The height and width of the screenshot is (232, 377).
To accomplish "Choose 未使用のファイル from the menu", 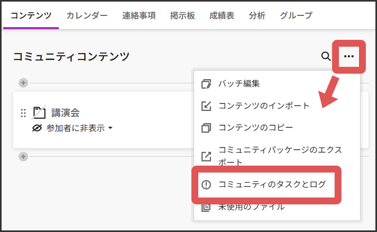I will pos(251,206).
